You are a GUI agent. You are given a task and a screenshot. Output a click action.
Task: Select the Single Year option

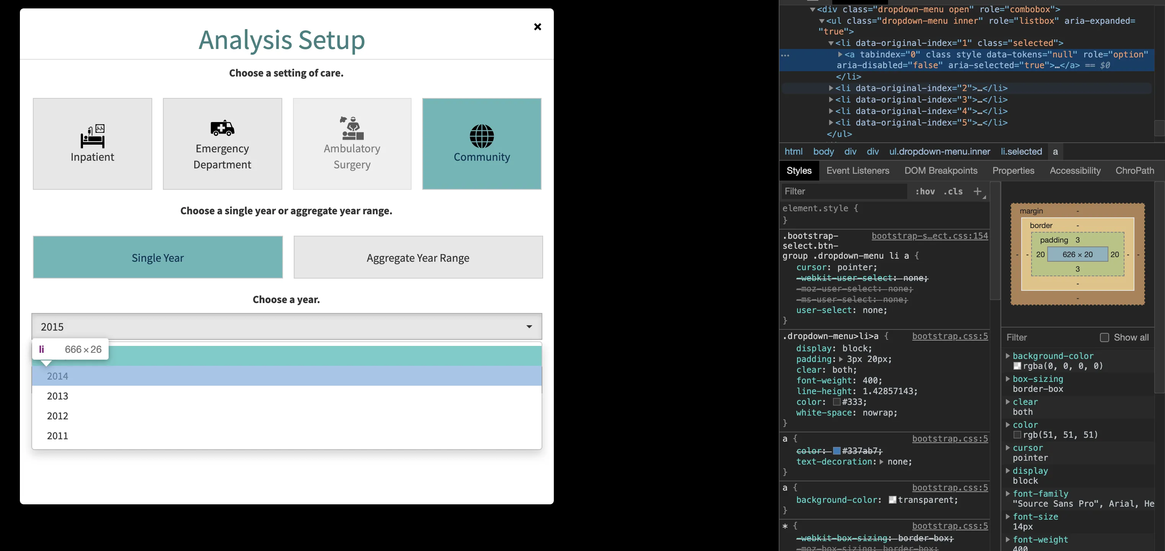(157, 258)
